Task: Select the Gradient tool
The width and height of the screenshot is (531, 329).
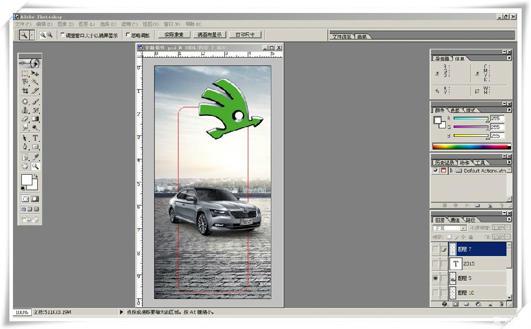Action: (x=35, y=118)
